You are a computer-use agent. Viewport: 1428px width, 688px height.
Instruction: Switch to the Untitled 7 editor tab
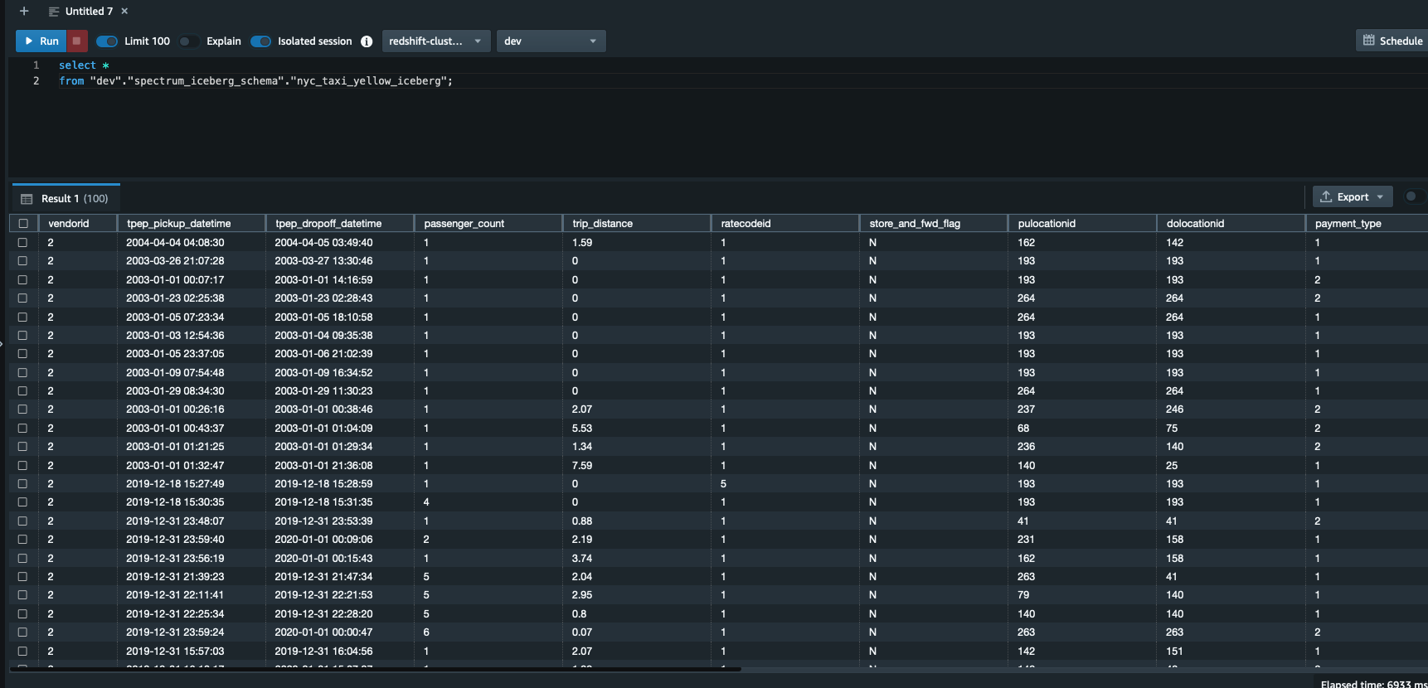(x=89, y=11)
